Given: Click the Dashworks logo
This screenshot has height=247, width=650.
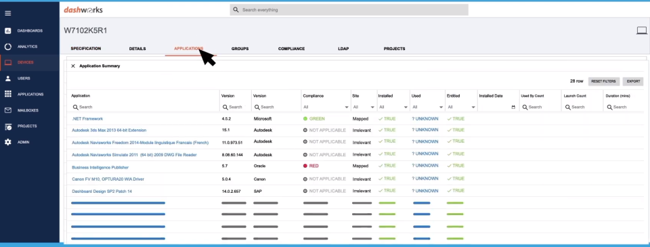Looking at the screenshot, I should tap(83, 9).
